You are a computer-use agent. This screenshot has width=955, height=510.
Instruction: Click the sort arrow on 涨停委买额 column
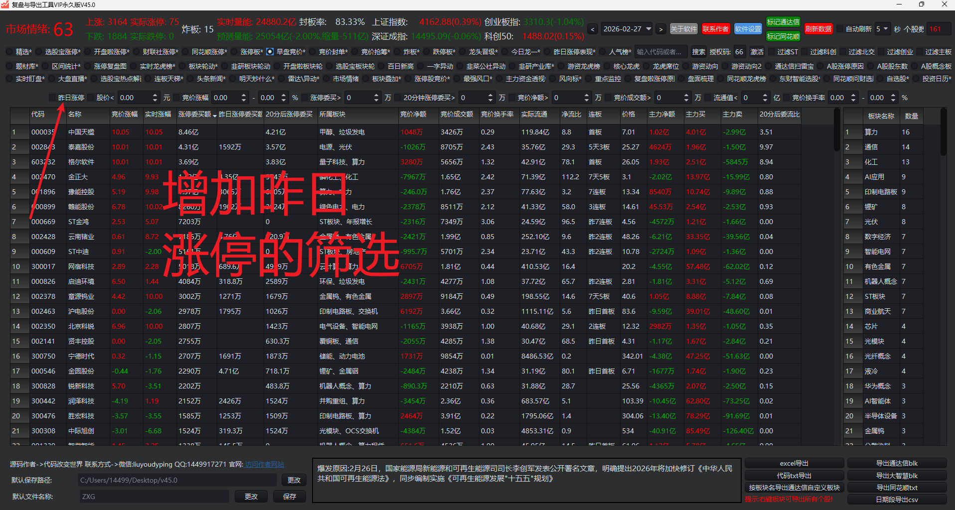coord(214,116)
